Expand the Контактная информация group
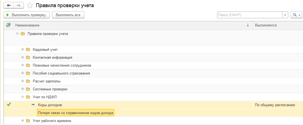The height and width of the screenshot is (125, 303). click(x=23, y=58)
